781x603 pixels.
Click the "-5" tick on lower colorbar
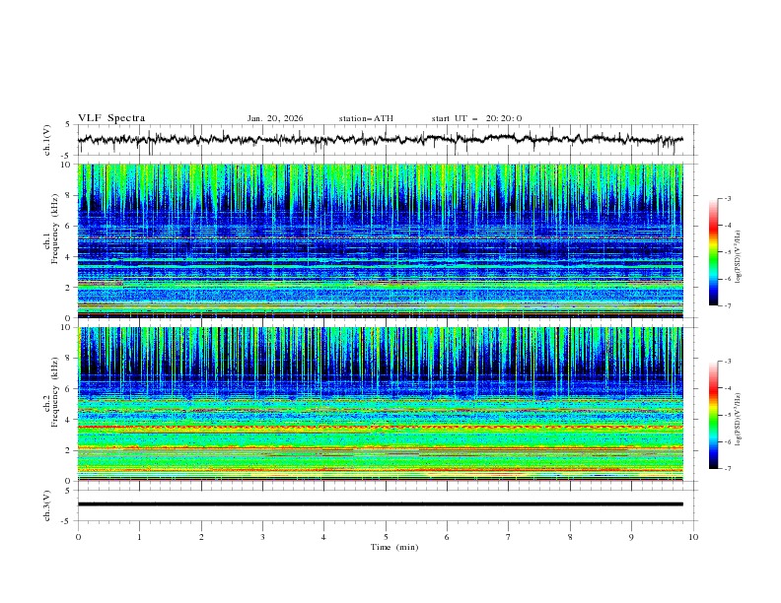coord(728,415)
